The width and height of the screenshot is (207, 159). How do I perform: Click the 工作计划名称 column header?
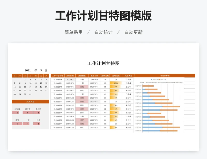[57, 76]
